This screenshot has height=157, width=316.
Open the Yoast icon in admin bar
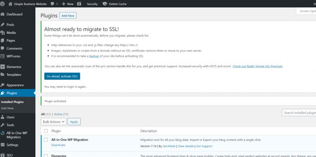(x=79, y=4)
